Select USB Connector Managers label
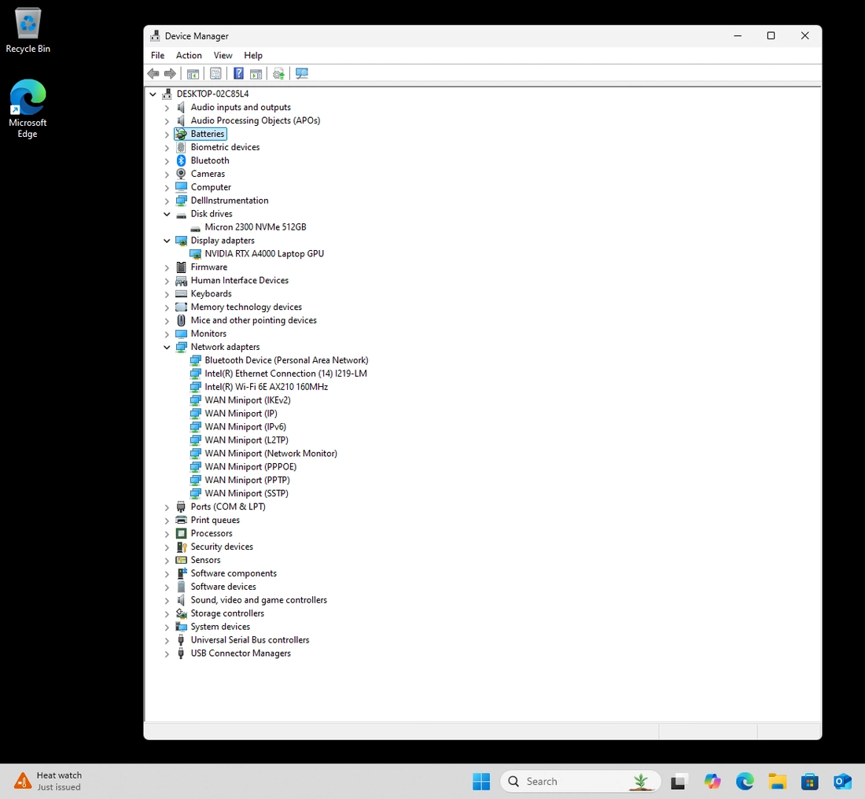Screen dimensions: 865x799 pyautogui.click(x=241, y=654)
